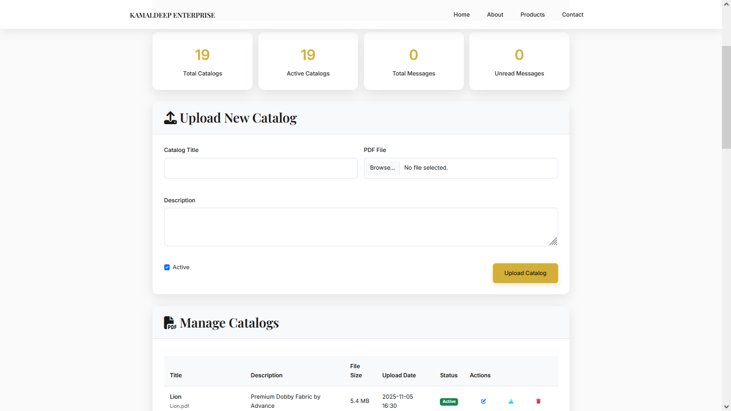
Task: Click the edit icon for Lion catalog
Action: click(x=483, y=401)
